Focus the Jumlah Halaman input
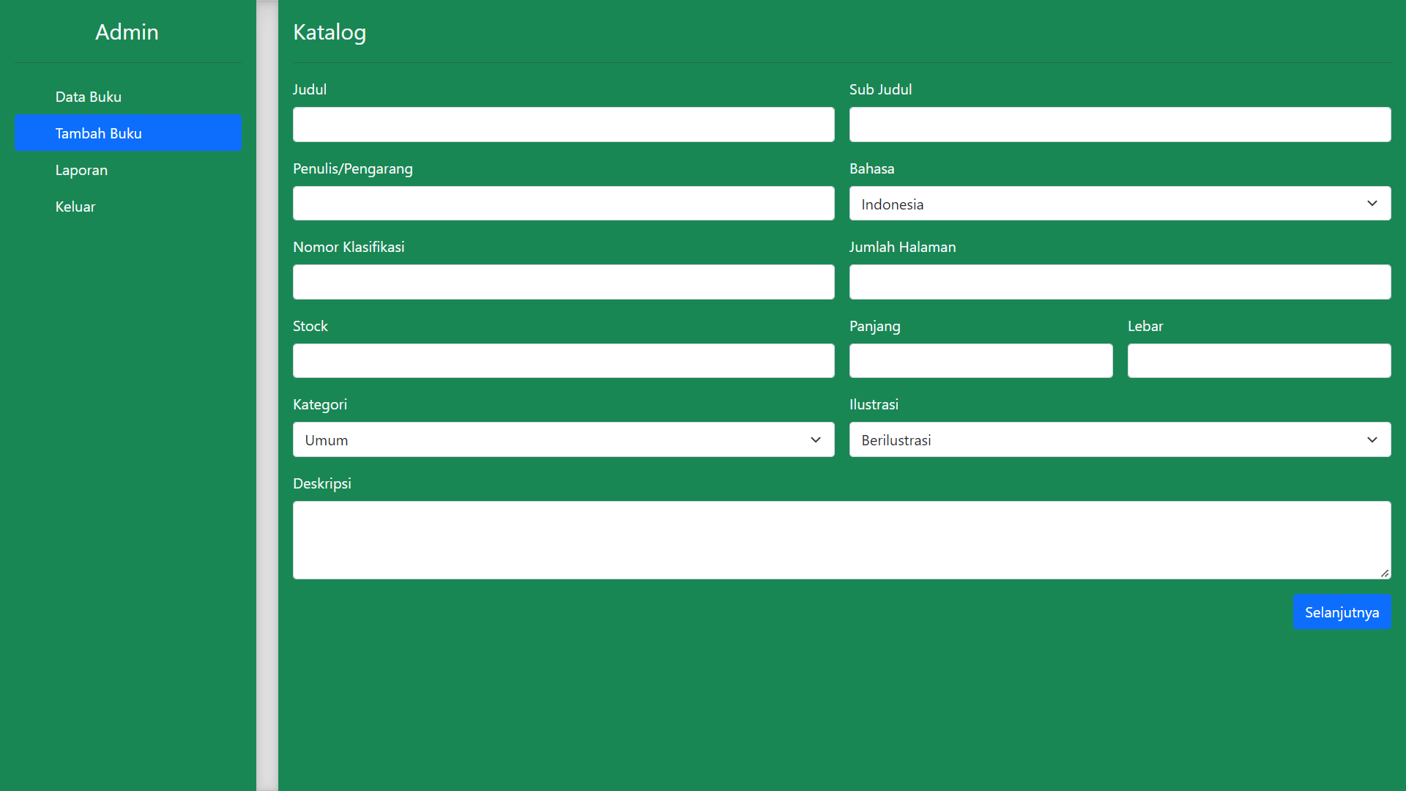Viewport: 1406px width, 791px height. click(1120, 282)
